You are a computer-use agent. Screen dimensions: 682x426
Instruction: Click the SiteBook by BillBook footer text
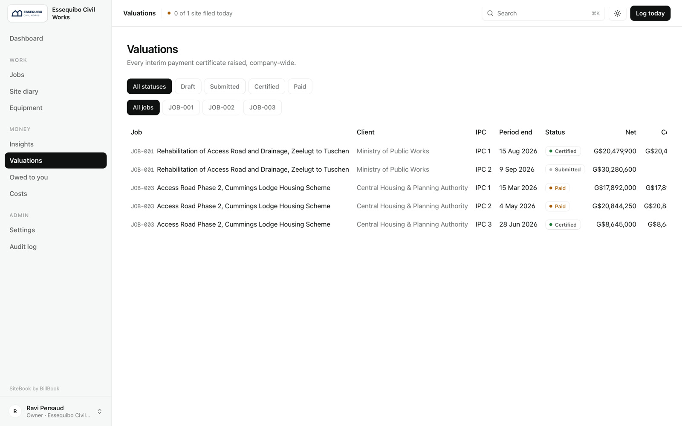click(35, 389)
